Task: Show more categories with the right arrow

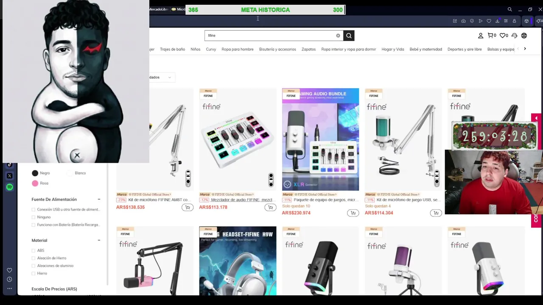Action: tap(525, 49)
